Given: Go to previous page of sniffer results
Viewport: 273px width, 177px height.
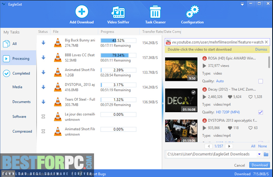Looking at the screenshot, I should click(209, 146).
